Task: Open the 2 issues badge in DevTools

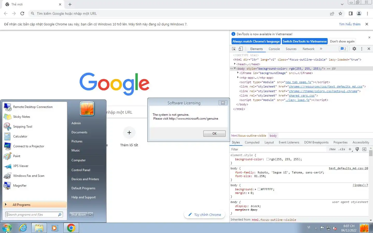Action: 343,49
